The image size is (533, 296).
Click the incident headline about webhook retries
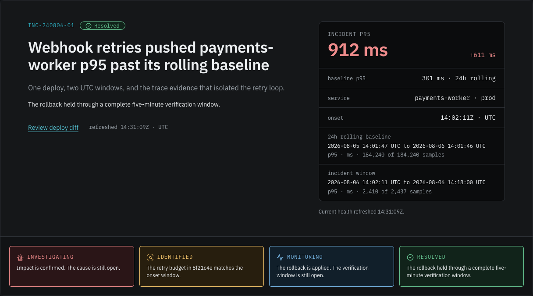coord(151,56)
